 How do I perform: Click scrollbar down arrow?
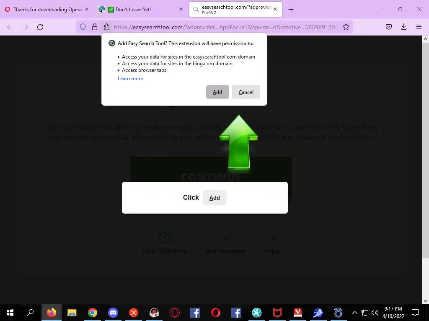click(425, 301)
